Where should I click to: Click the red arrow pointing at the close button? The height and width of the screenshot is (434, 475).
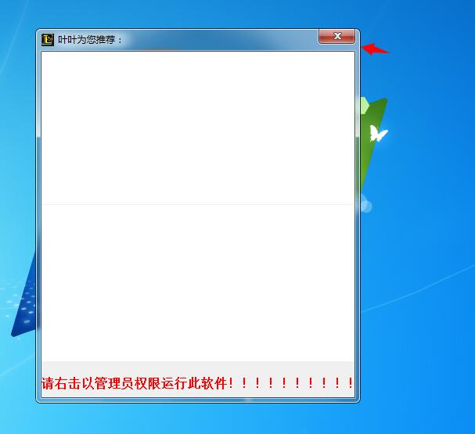click(376, 49)
